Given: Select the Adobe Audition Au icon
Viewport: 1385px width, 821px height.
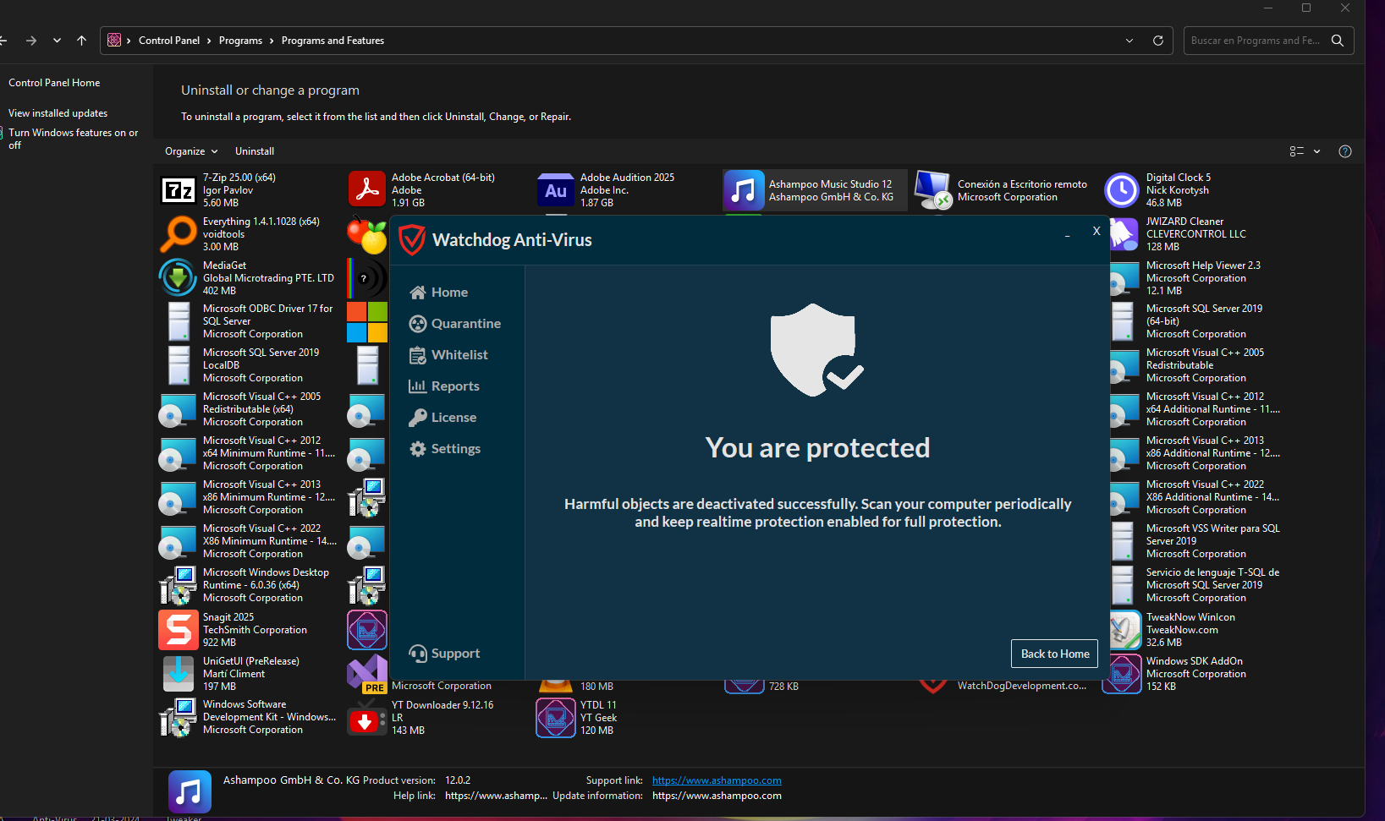Looking at the screenshot, I should [556, 190].
